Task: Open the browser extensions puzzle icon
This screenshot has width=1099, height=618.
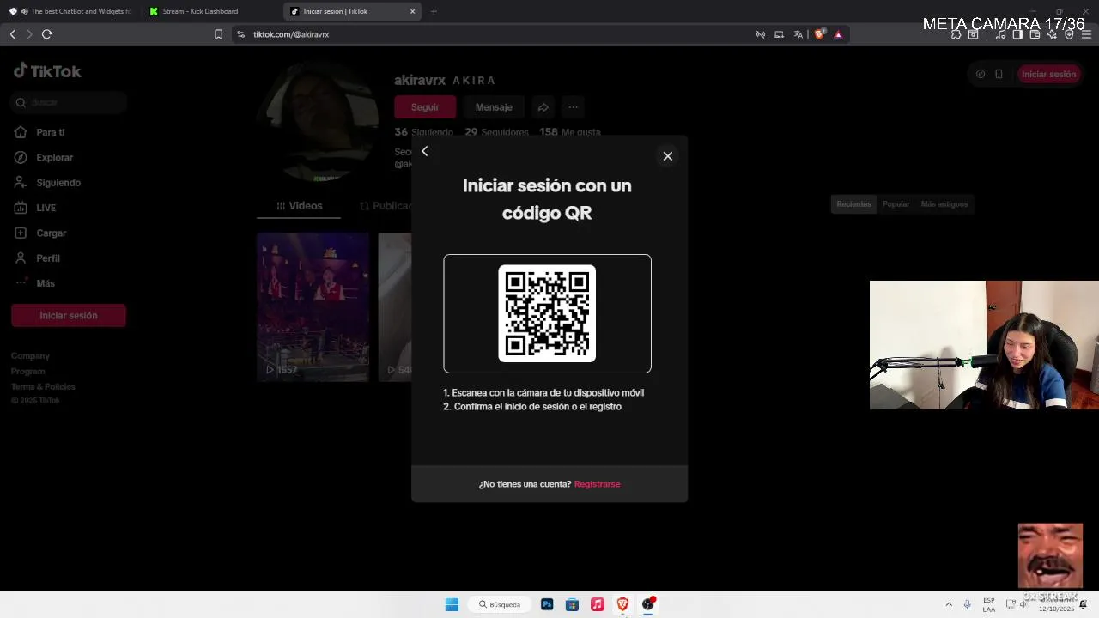Action: coord(956,34)
